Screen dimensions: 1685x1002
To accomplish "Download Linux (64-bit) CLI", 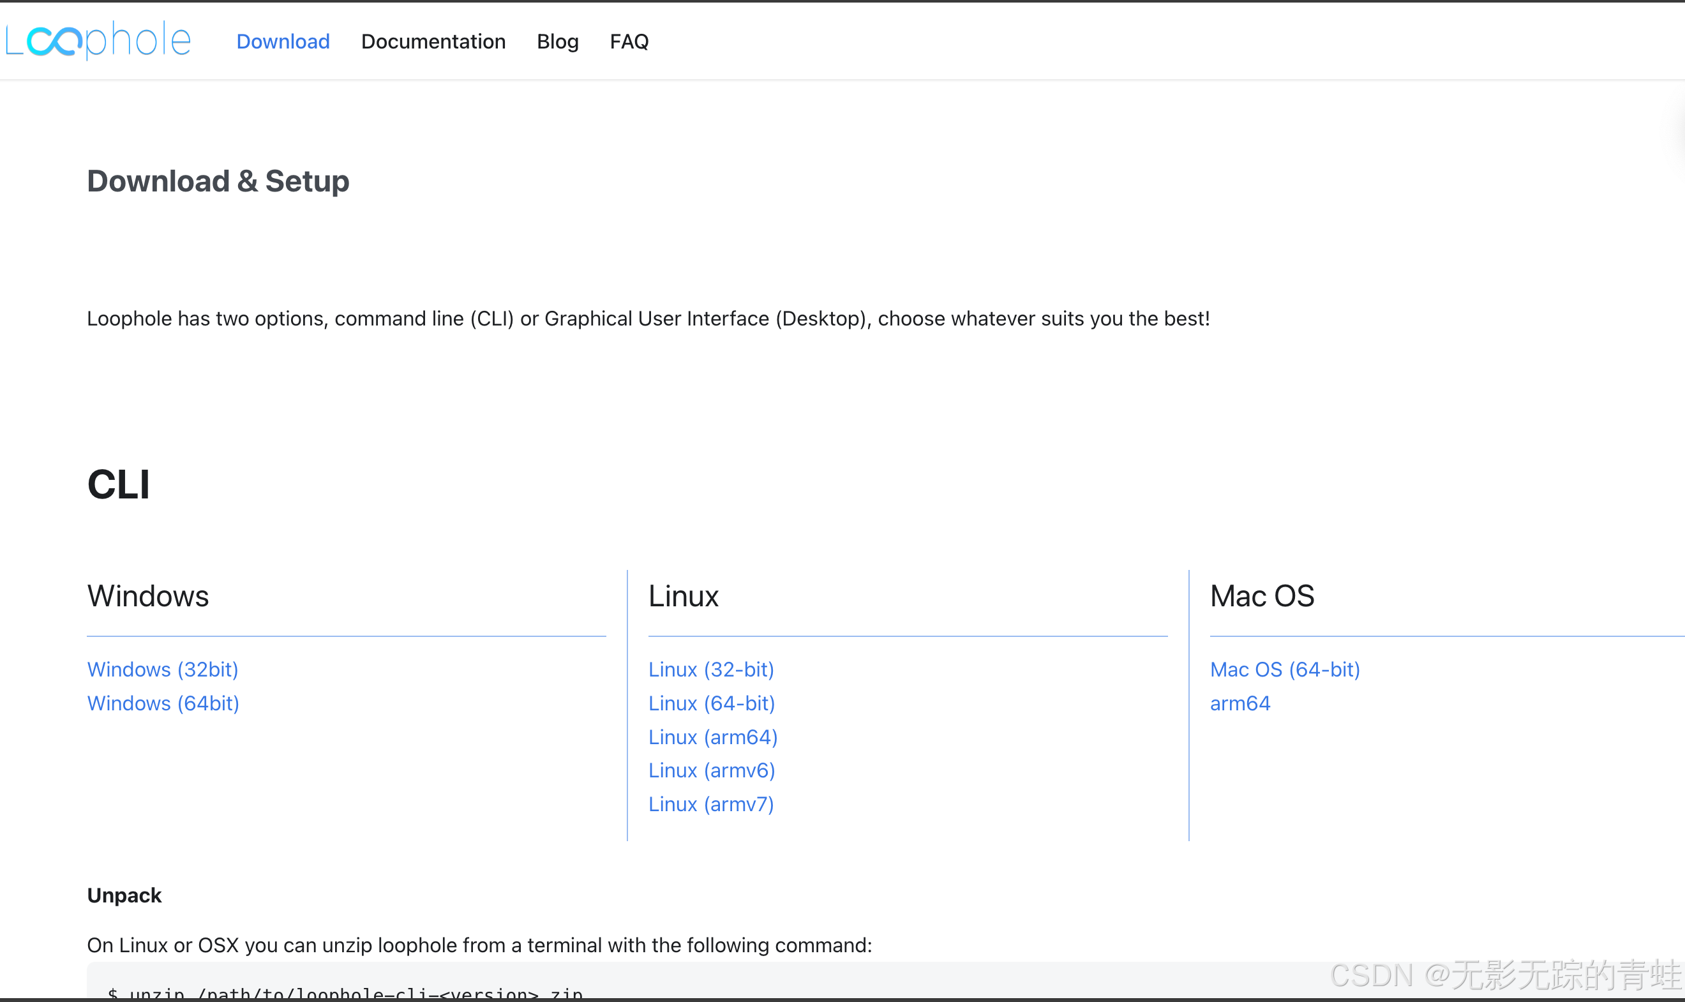I will click(x=711, y=703).
